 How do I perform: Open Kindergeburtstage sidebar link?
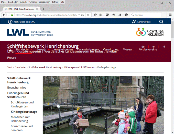[24, 112]
